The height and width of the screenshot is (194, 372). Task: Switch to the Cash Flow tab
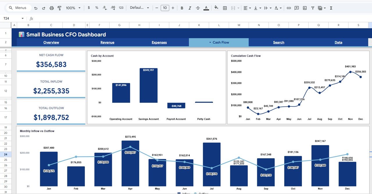(x=219, y=42)
